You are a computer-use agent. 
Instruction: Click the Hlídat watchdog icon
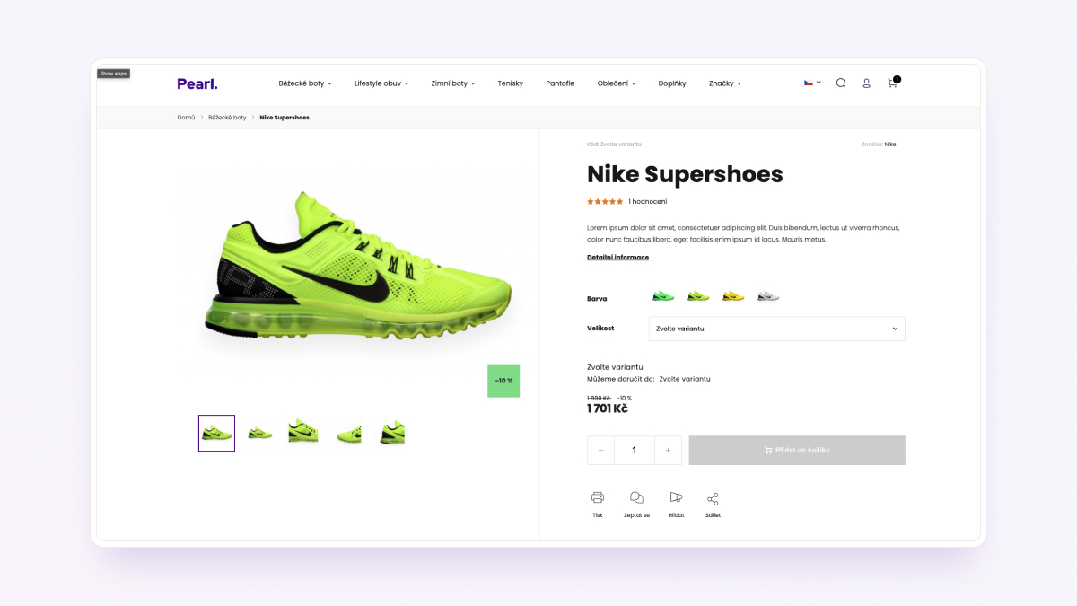(x=676, y=497)
